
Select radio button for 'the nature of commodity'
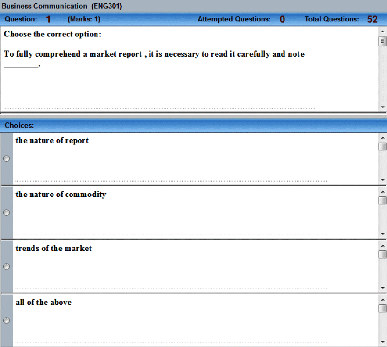6,213
